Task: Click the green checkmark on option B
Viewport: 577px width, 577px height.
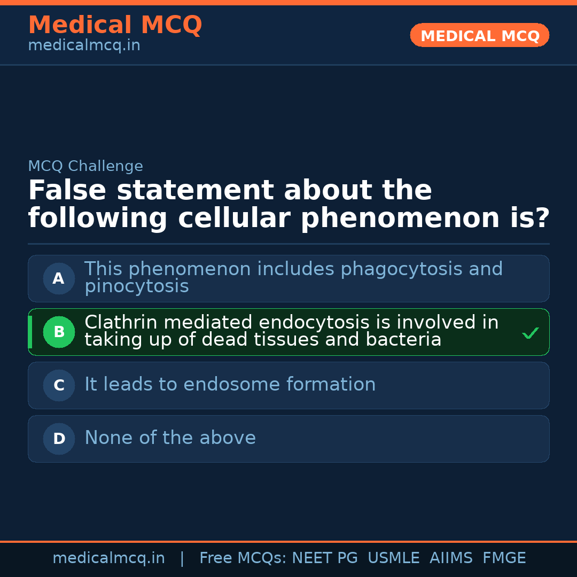Action: [530, 333]
